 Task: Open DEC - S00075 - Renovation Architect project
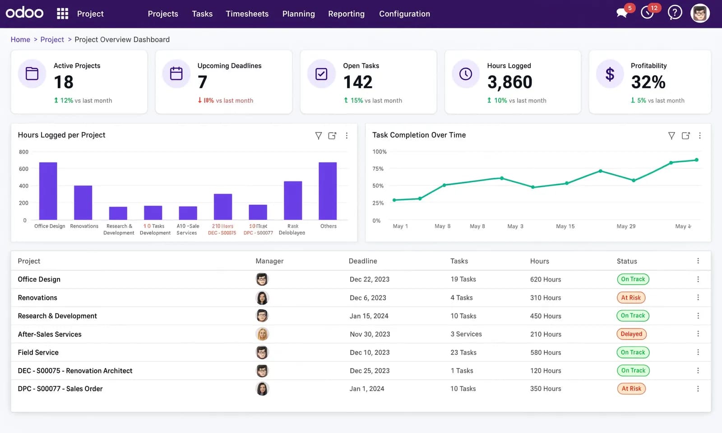[x=75, y=371]
